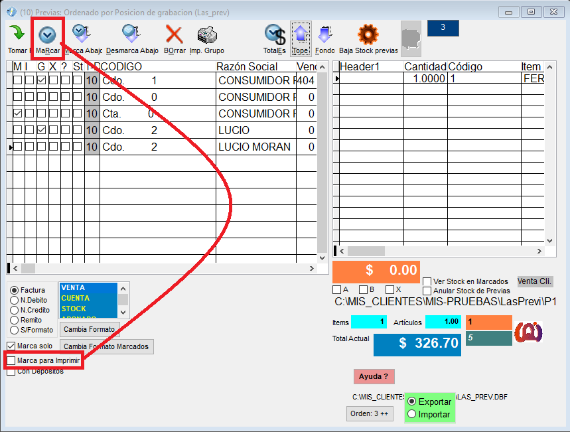Select the LUCIO MORAN row
This screenshot has width=570, height=432.
tap(253, 147)
